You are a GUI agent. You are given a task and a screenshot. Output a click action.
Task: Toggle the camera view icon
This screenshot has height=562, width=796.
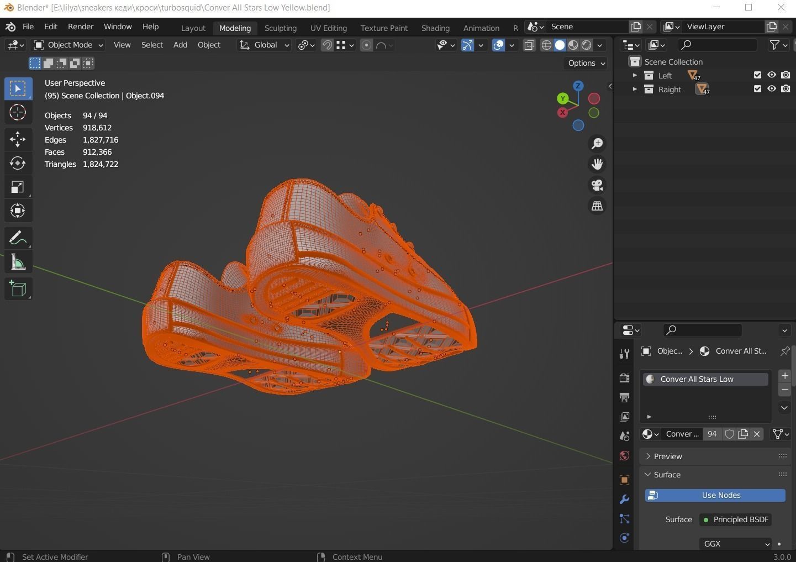(x=597, y=185)
